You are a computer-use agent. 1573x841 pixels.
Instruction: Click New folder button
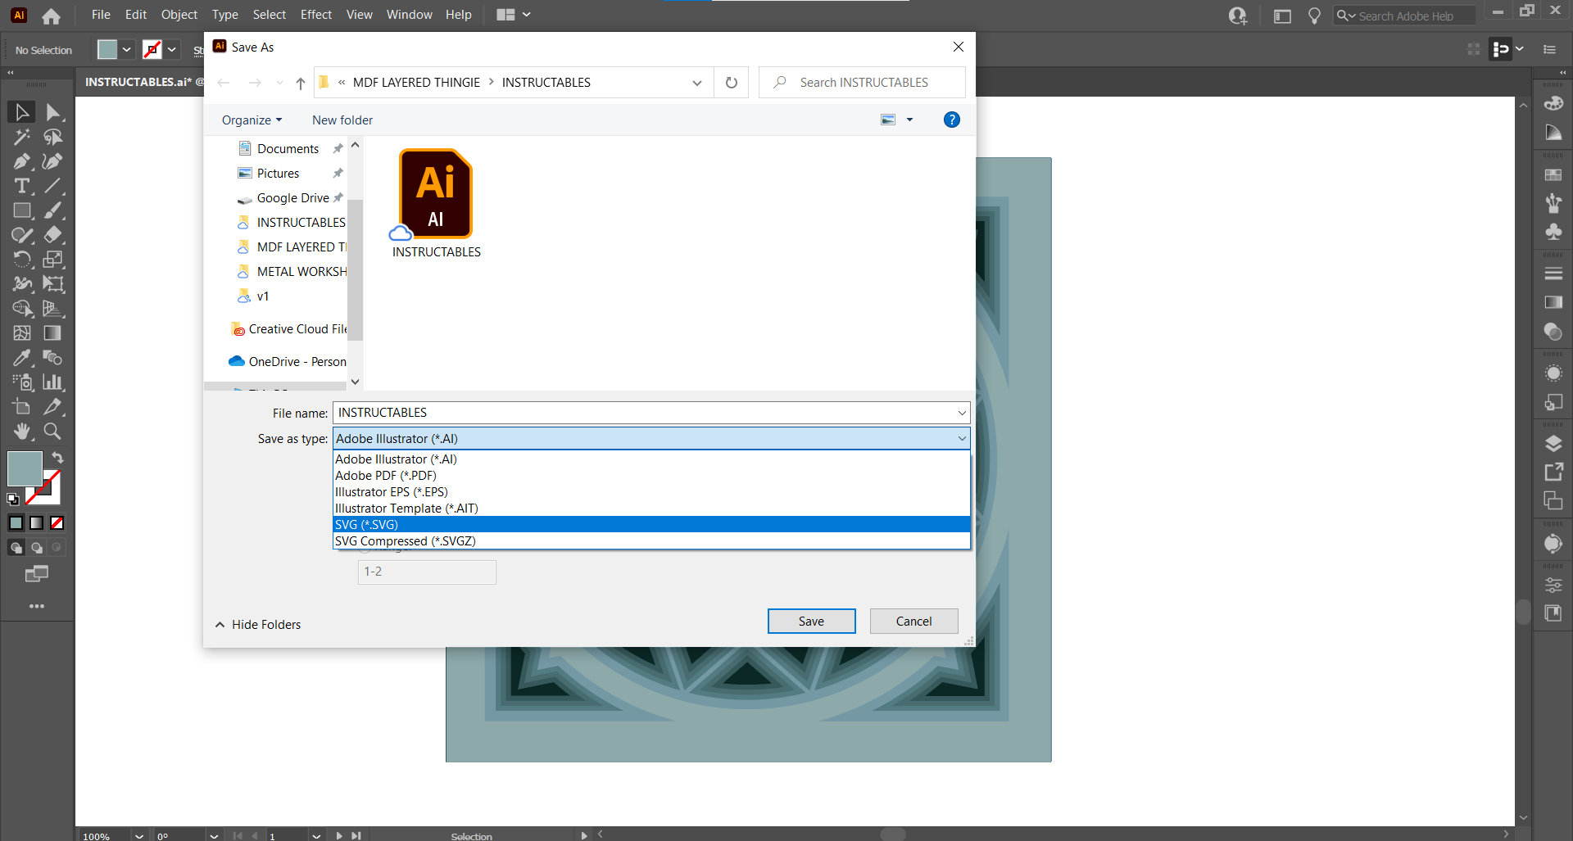342,120
